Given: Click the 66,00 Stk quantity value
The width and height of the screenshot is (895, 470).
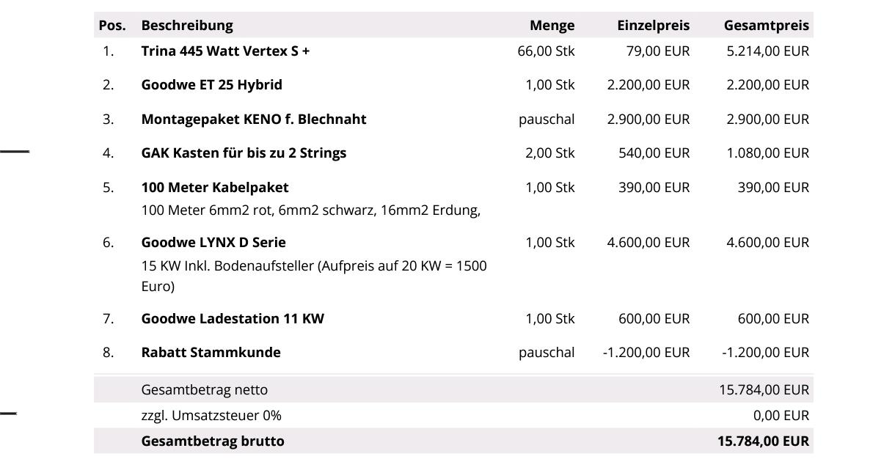Looking at the screenshot, I should 546,51.
